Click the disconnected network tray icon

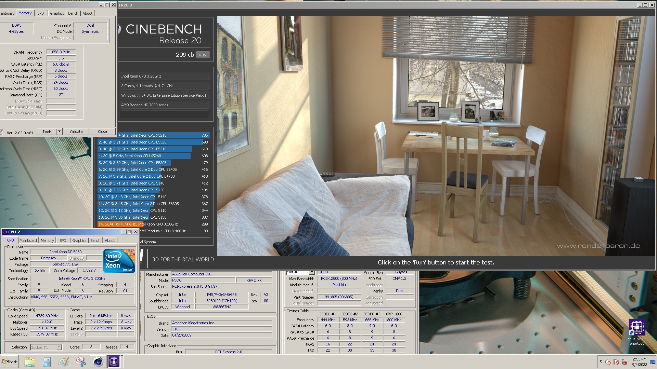(x=625, y=362)
